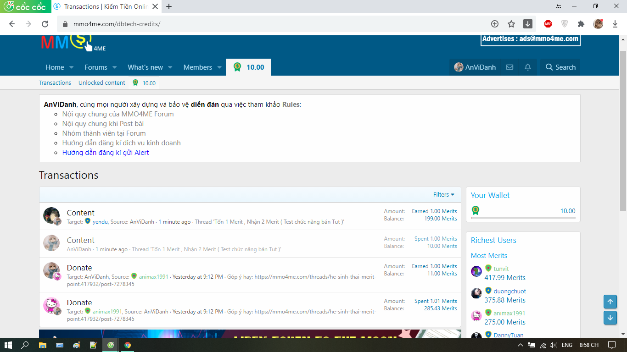
Task: Open the envelope inbox icon
Action: [x=509, y=67]
